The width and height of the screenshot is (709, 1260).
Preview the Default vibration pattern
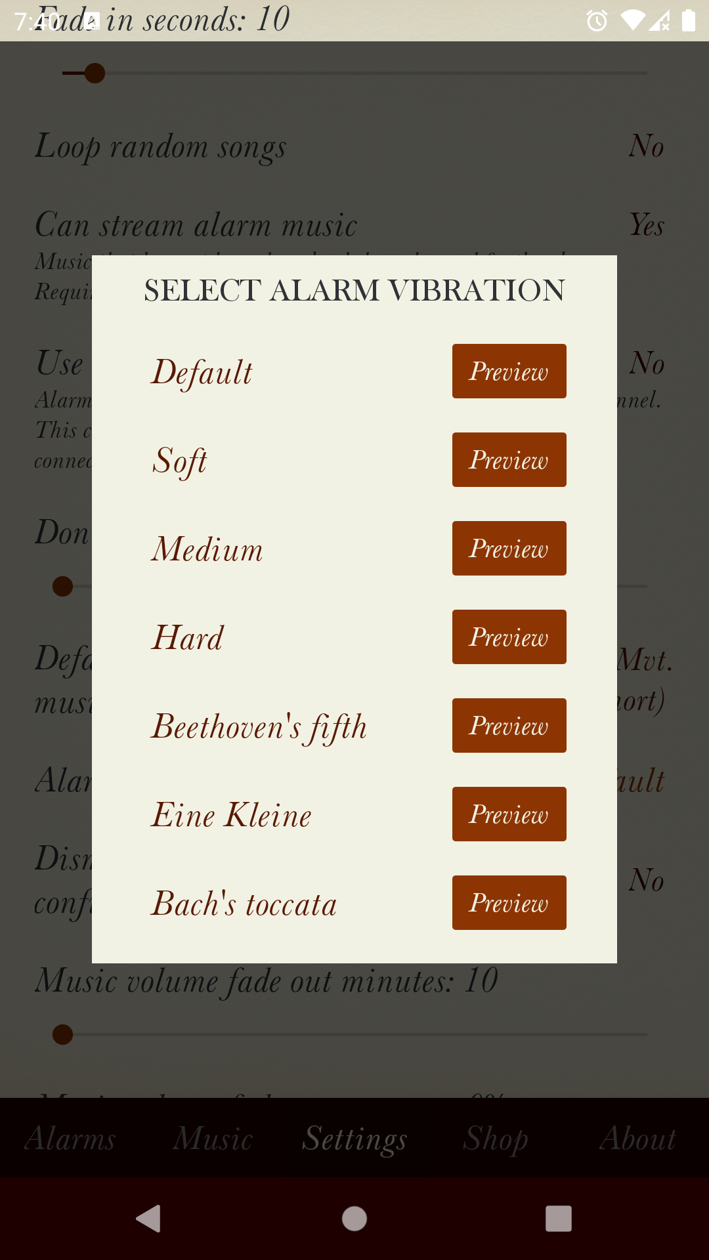tap(509, 371)
